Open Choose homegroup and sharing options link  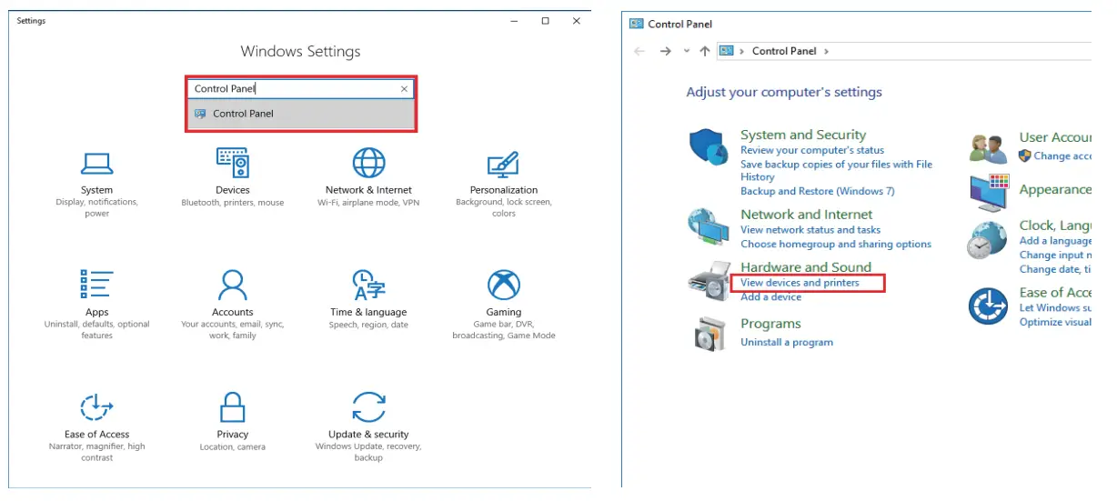pyautogui.click(x=835, y=245)
